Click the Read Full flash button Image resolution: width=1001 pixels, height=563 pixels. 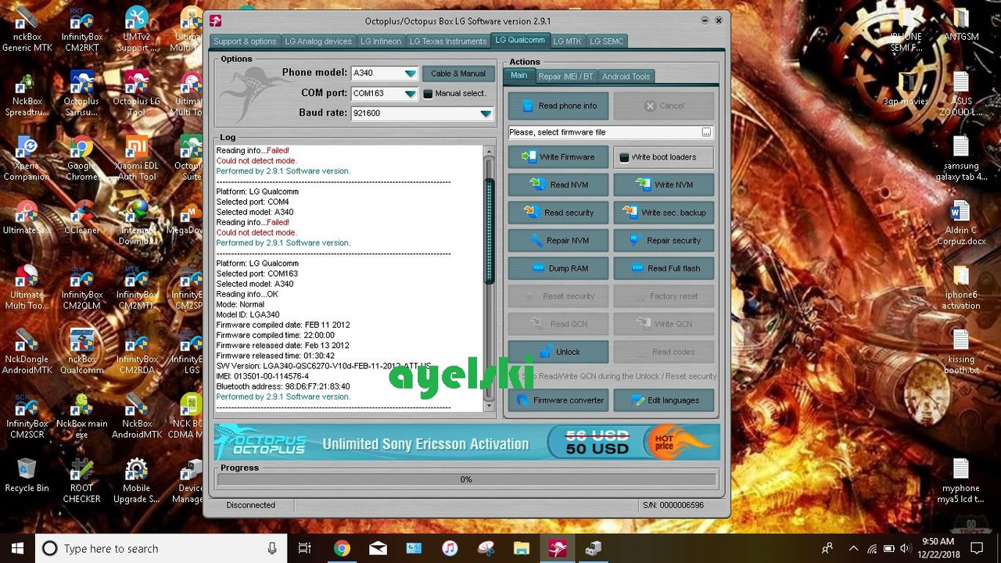click(x=663, y=268)
